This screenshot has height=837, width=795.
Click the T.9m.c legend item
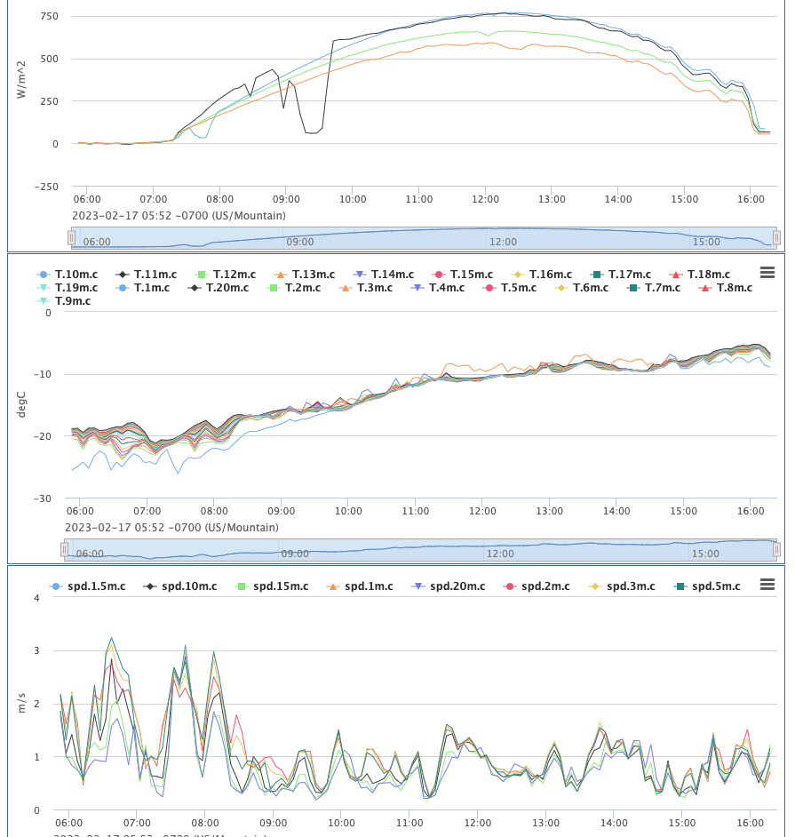click(72, 301)
